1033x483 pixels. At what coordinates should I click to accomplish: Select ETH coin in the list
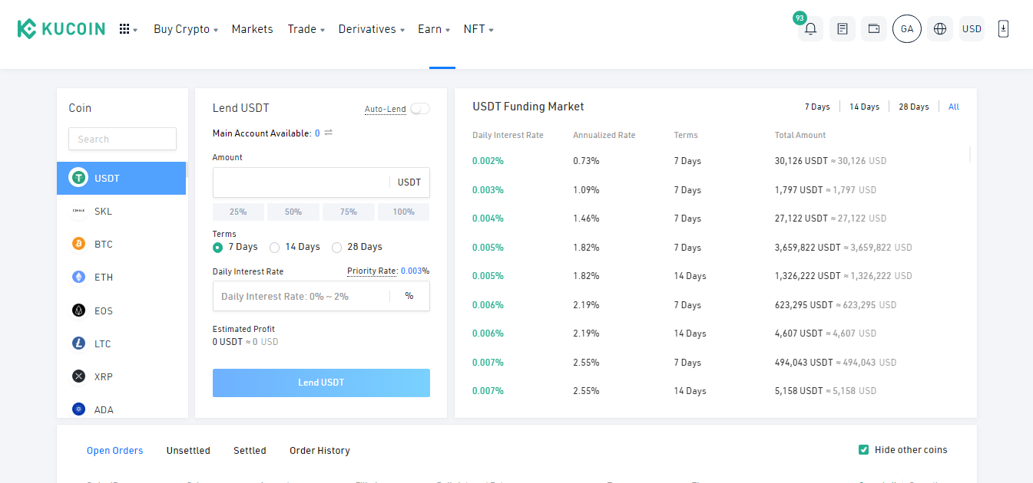(x=121, y=277)
